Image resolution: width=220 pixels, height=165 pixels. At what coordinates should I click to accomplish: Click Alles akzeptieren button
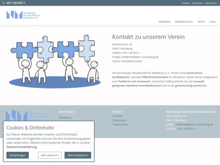pyautogui.click(x=78, y=155)
